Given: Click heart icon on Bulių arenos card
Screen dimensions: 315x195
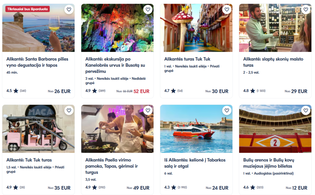Looking at the screenshot, I should tap(305, 110).
